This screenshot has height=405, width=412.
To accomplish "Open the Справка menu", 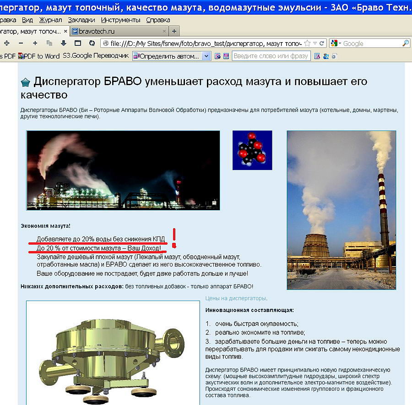I will pyautogui.click(x=158, y=20).
